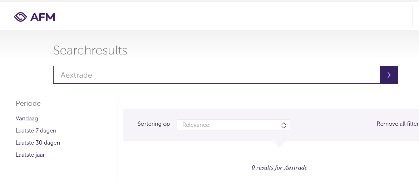419x182 pixels.
Task: Click the 0 results for Aextrade message
Action: pos(279,168)
